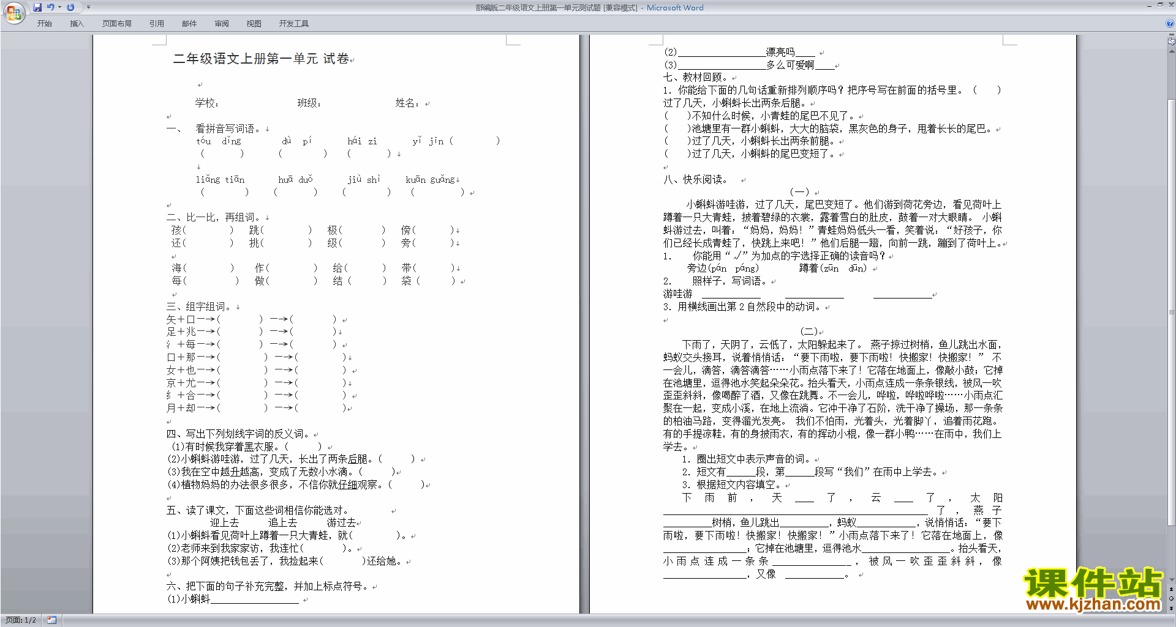Click the 页面: 1/2 status bar indicator
The height and width of the screenshot is (627, 1176).
(x=21, y=620)
